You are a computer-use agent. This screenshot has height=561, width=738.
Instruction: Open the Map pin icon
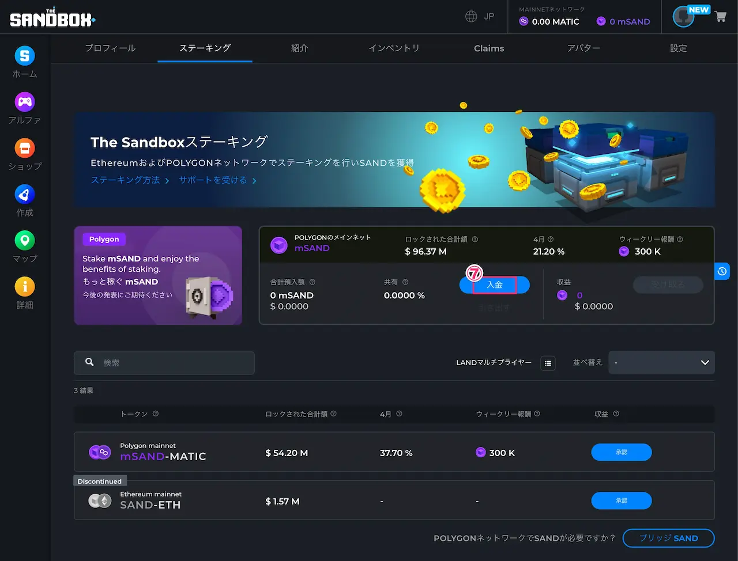[25, 240]
